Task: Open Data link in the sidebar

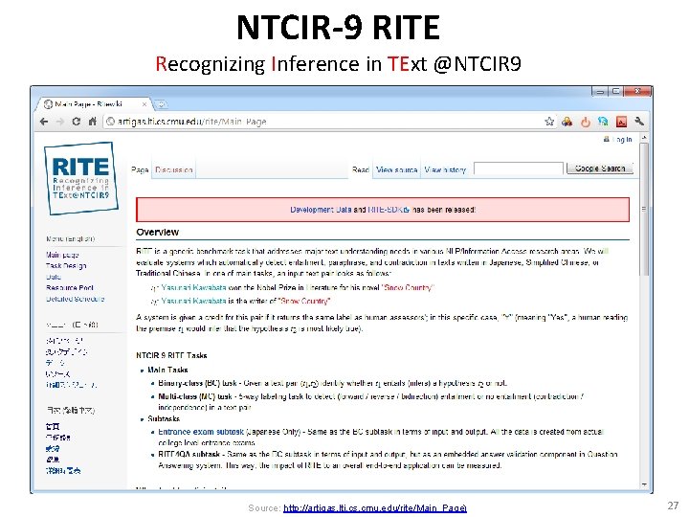Action: point(54,277)
